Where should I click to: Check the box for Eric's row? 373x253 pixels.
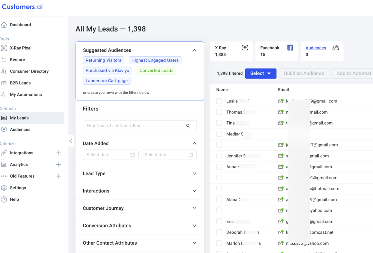point(219,222)
